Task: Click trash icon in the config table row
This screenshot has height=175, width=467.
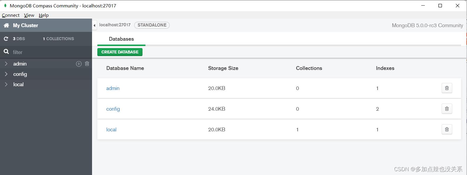Action: click(x=447, y=109)
